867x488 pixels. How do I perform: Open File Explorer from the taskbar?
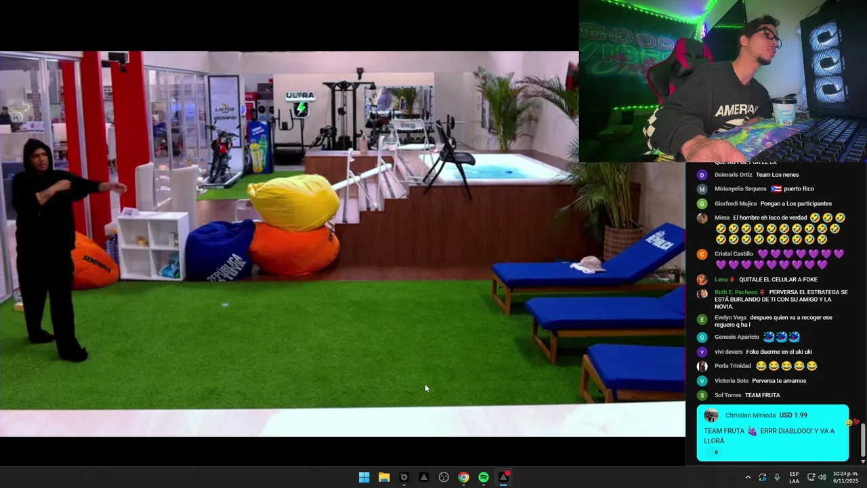tap(384, 477)
